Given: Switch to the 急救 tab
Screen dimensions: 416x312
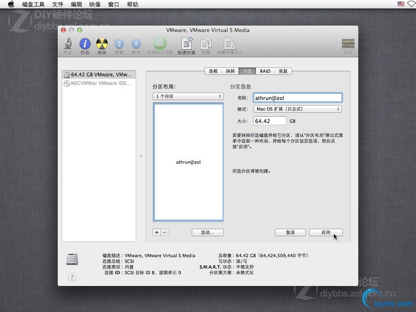Looking at the screenshot, I should [x=213, y=71].
